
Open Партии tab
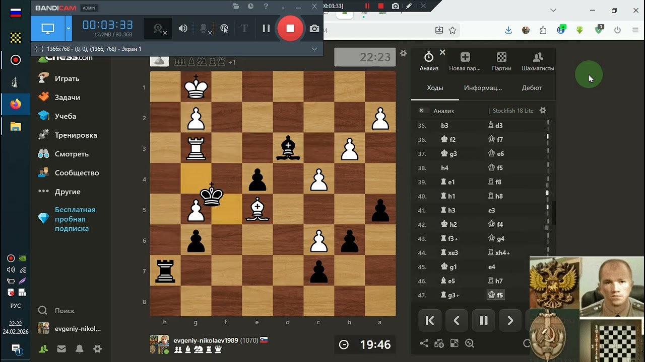tap(501, 61)
